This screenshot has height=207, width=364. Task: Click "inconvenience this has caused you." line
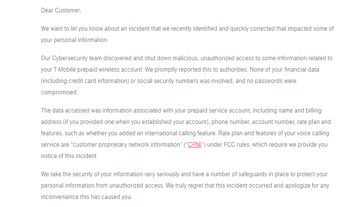pos(87,197)
